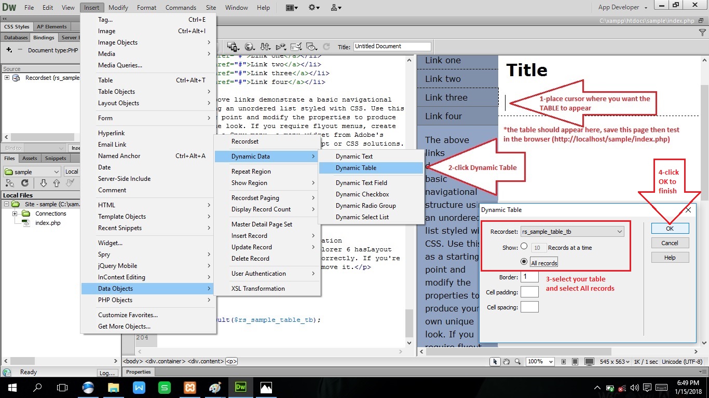This screenshot has width=709, height=398.
Task: Open the Site management icon in menu bar
Action: point(336,7)
